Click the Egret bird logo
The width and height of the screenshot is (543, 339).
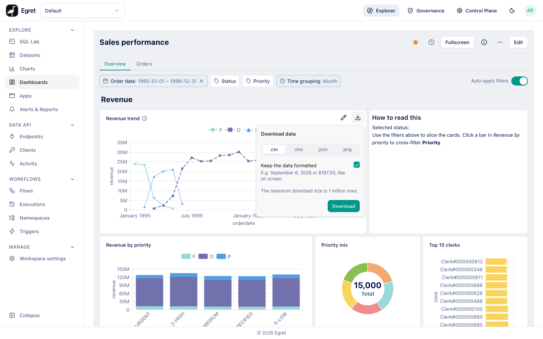click(x=12, y=11)
